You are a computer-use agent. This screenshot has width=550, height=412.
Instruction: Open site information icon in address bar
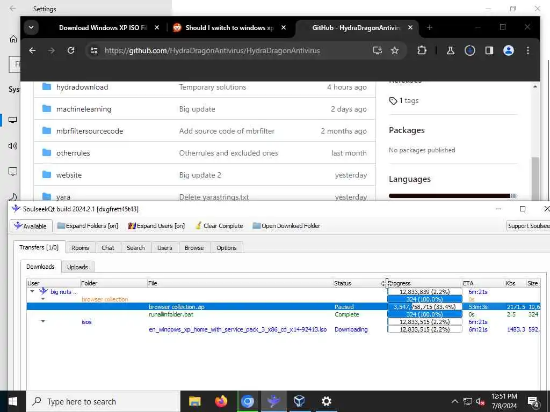(94, 51)
